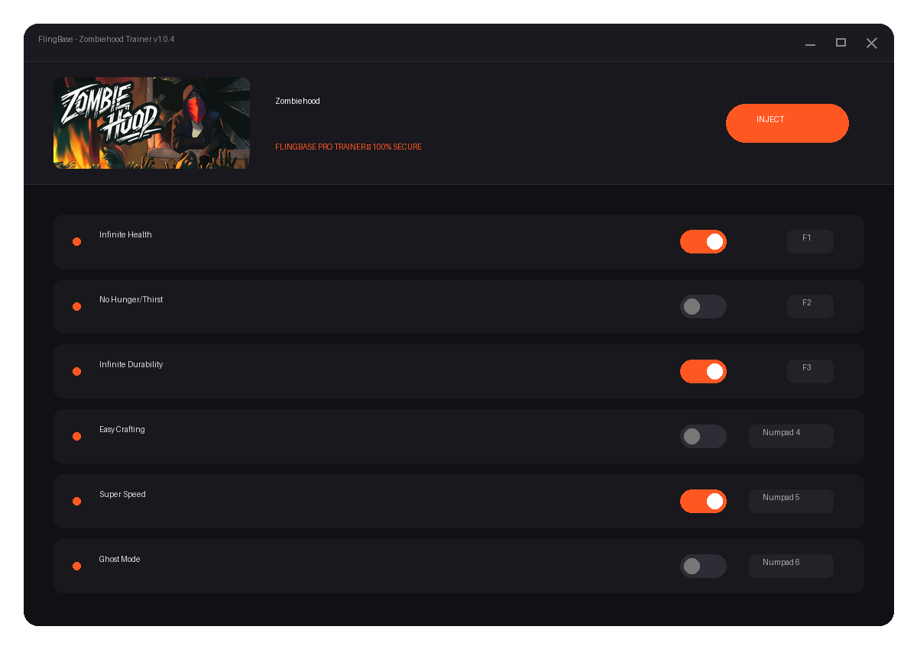
Task: Enable Ghost Mode toggle
Action: (703, 566)
